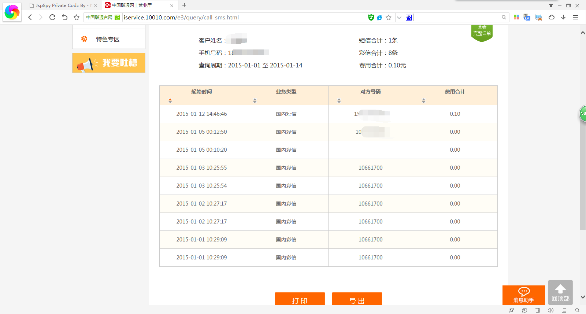Click the 2015-01-05 00:12:50 cell

[201, 132]
